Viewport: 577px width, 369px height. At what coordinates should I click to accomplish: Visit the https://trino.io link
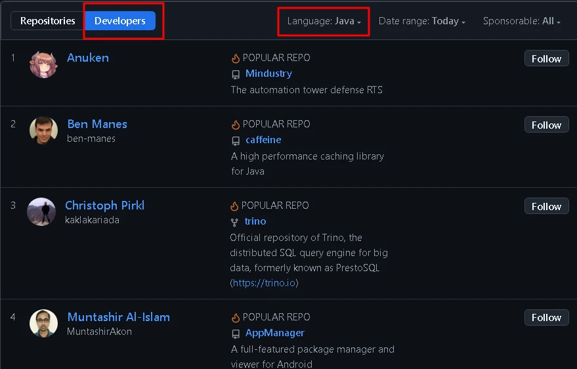(265, 283)
